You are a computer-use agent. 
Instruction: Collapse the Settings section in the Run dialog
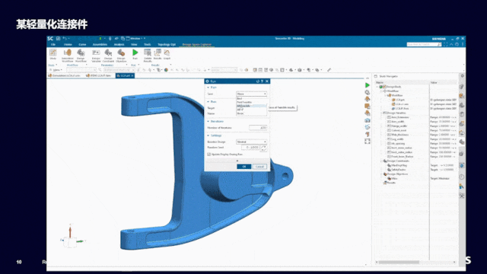pyautogui.click(x=208, y=135)
